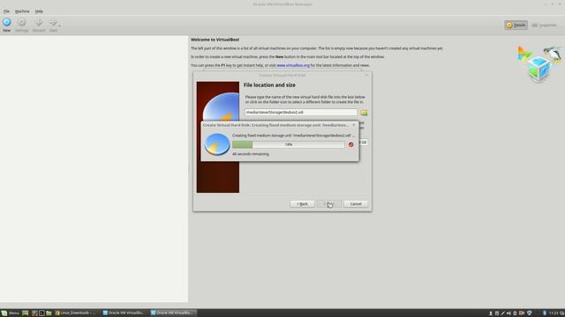Close the Creating fixed medium progress dialog
Viewport: 565px width, 317px height.
[x=353, y=125]
